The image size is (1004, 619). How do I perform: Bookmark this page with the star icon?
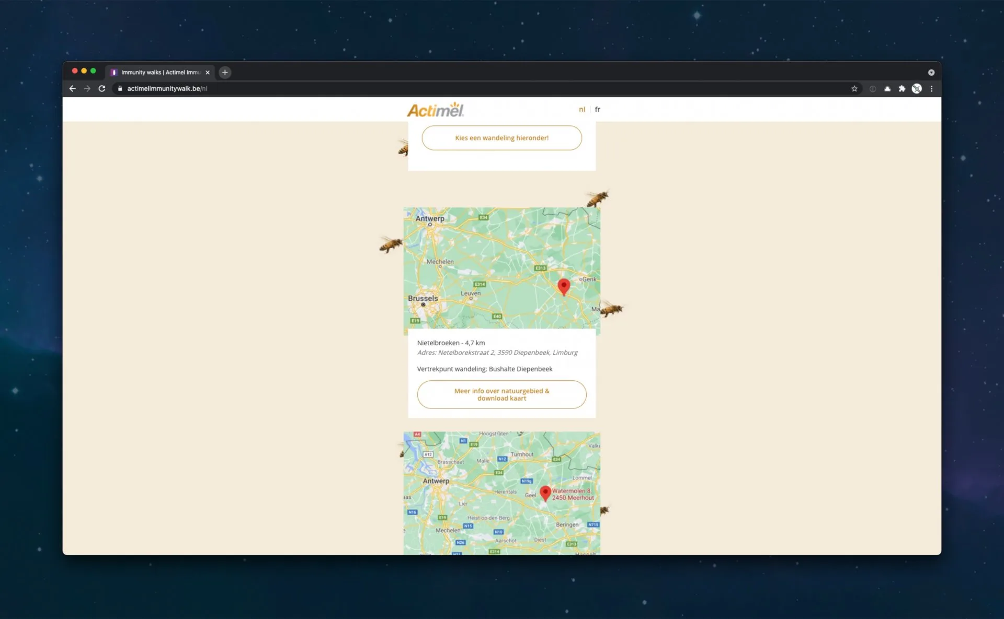(x=854, y=89)
